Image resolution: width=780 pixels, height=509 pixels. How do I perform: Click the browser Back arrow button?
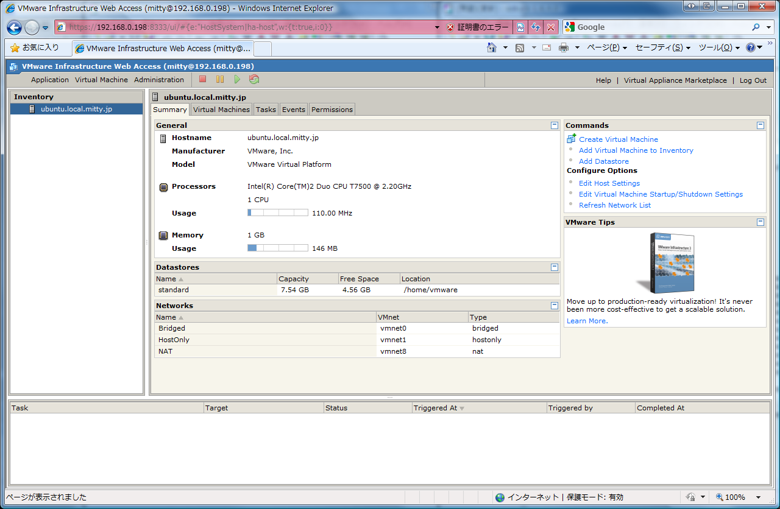coord(15,27)
